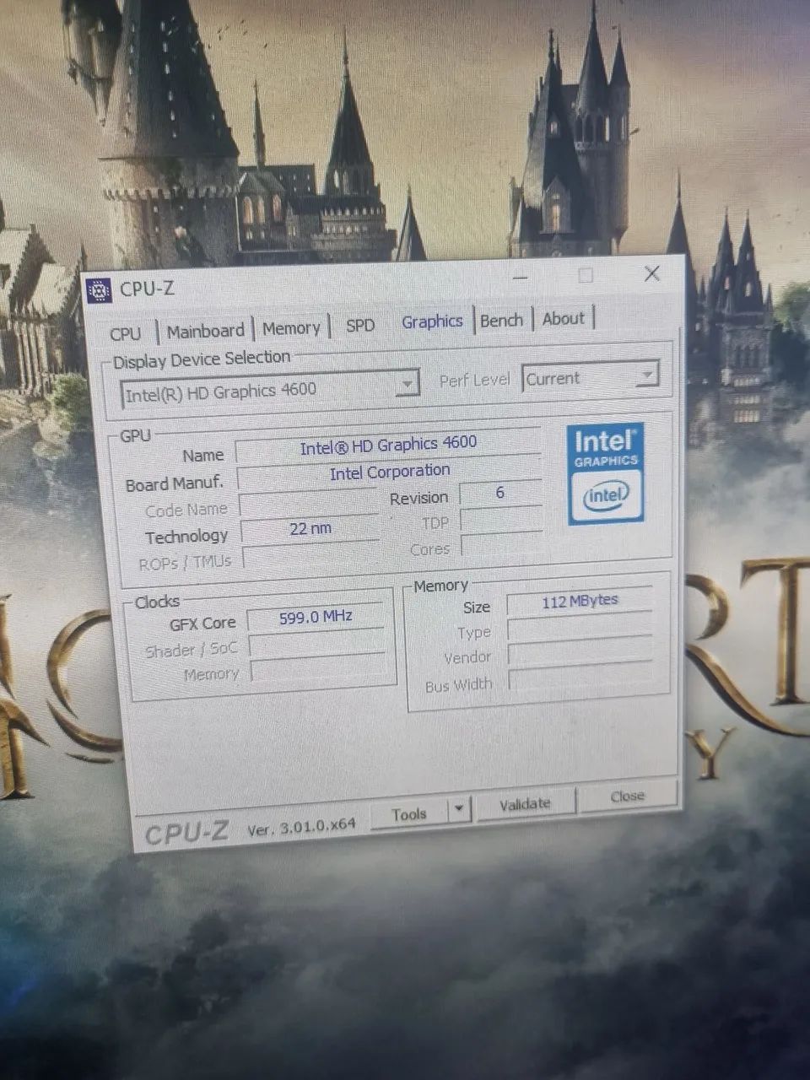Click the GFX Core 599.0 MHz field
Viewport: 810px width, 1080px height.
316,618
